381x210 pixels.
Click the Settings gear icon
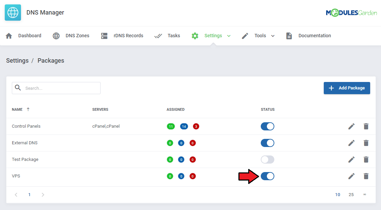195,36
